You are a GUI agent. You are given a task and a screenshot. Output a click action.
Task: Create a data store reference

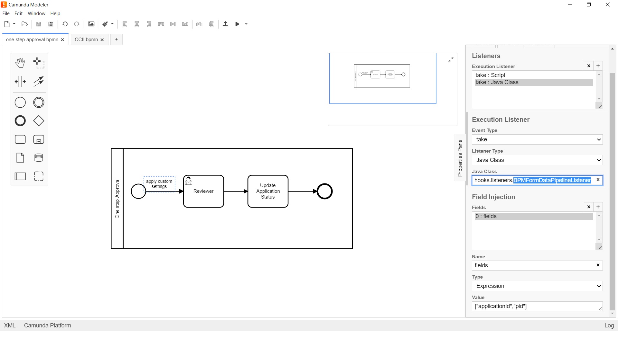point(39,158)
